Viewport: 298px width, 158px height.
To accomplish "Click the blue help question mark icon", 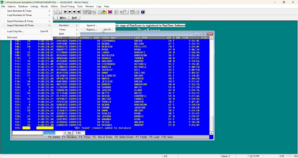I will pyautogui.click(x=143, y=12).
